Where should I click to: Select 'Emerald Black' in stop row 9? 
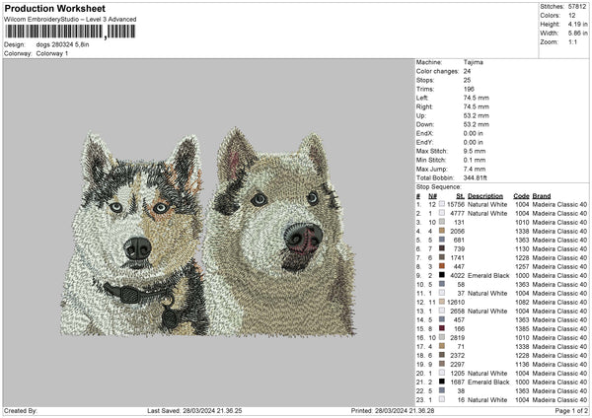click(488, 275)
